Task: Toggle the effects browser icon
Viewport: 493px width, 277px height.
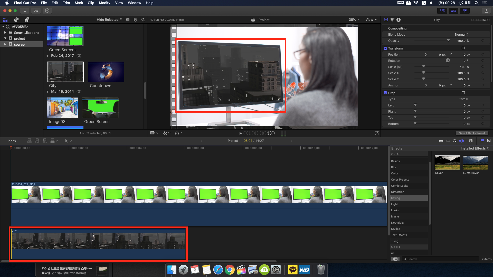Action: click(x=482, y=141)
